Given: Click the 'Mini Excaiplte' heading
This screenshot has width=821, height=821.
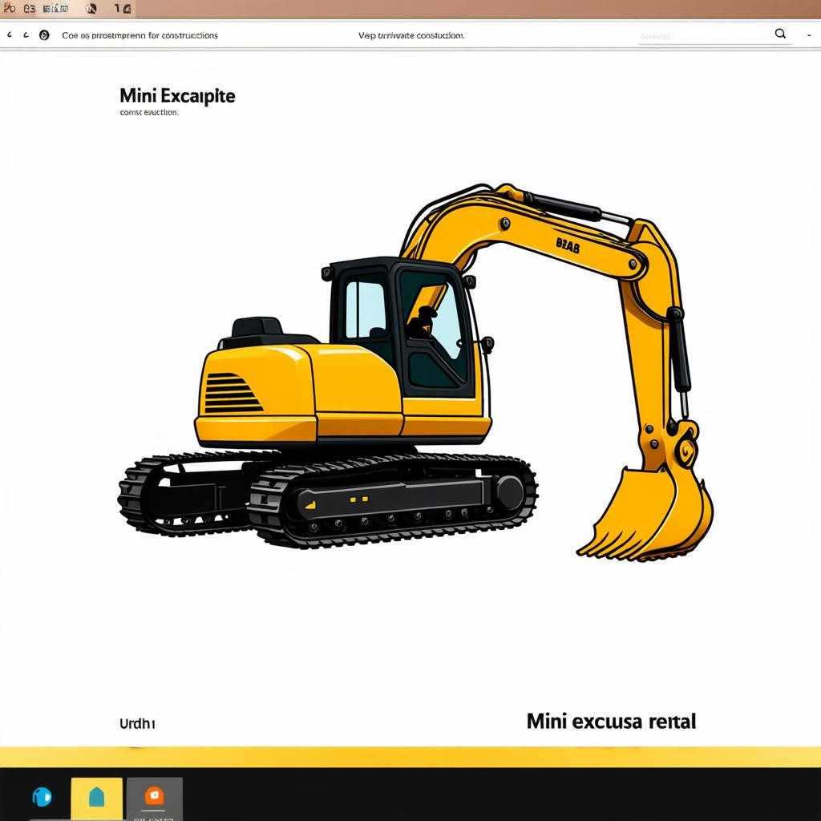Looking at the screenshot, I should coord(177,95).
